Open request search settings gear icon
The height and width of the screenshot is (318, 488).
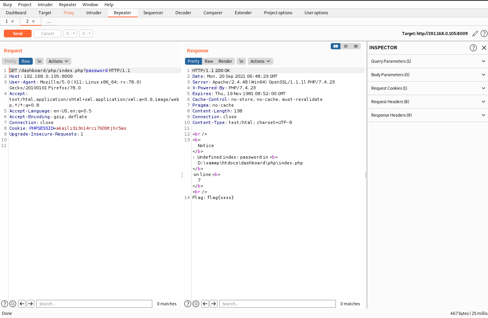point(13,304)
